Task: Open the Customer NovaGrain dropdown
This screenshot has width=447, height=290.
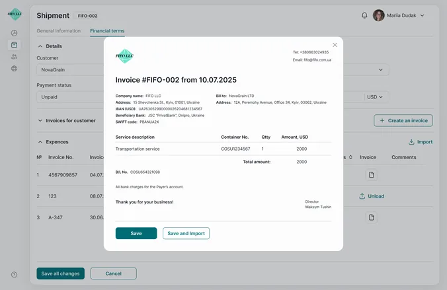Action: click(70, 70)
